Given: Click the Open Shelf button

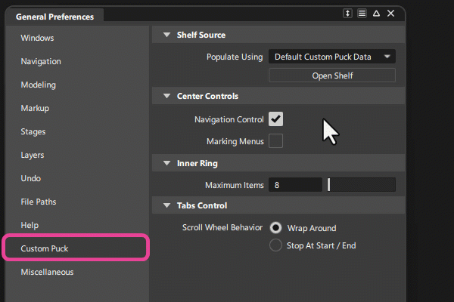Looking at the screenshot, I should (332, 75).
